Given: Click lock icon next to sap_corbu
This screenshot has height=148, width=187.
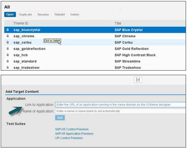Looking at the screenshot, I should (7, 42).
